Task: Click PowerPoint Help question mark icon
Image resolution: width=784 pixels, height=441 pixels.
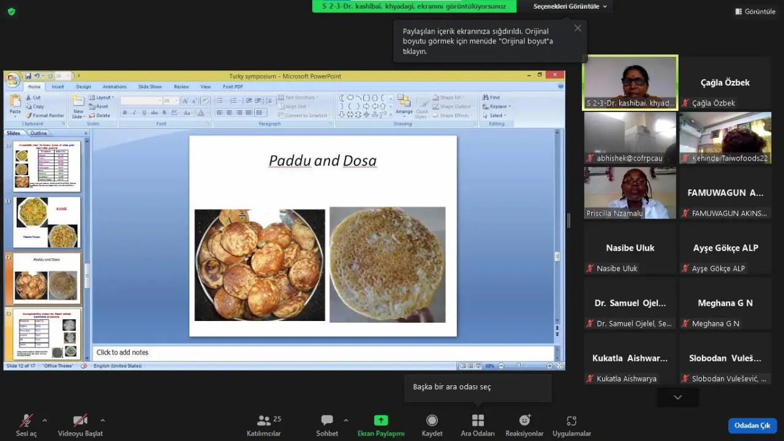Action: click(x=560, y=87)
